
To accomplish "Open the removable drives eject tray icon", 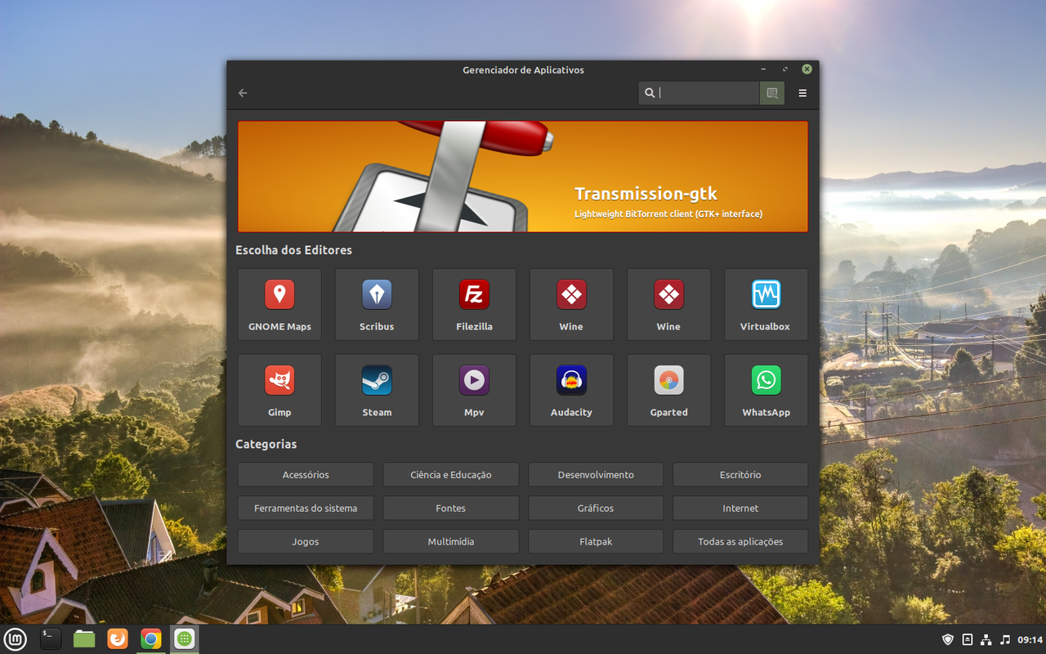I will (968, 639).
